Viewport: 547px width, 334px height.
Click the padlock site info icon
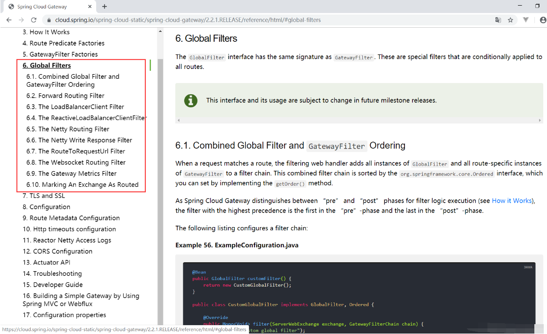[x=49, y=20]
